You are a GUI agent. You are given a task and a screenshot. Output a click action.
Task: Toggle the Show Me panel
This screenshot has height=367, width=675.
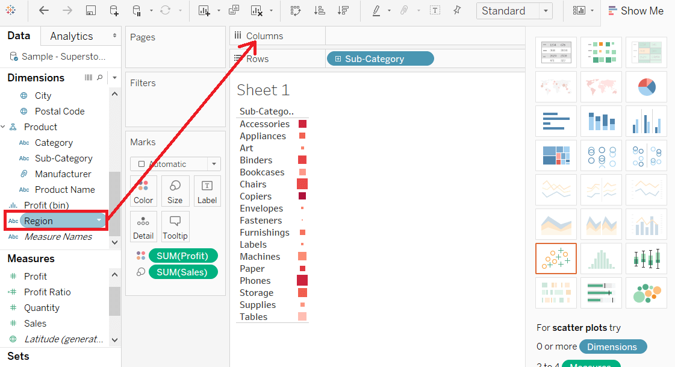coord(636,11)
